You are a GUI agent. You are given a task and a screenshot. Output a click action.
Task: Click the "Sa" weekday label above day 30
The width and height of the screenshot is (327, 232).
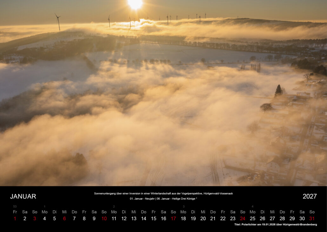pos(302,212)
